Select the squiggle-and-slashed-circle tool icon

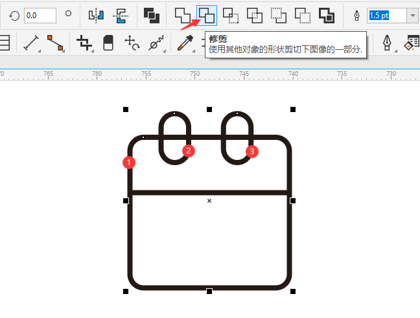[156, 43]
